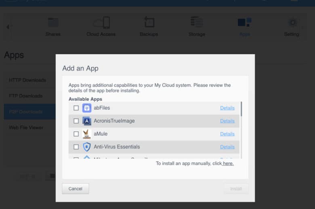Click the AcronisTrueImage app name
Screen dimensions: 315x209
click(x=114, y=121)
